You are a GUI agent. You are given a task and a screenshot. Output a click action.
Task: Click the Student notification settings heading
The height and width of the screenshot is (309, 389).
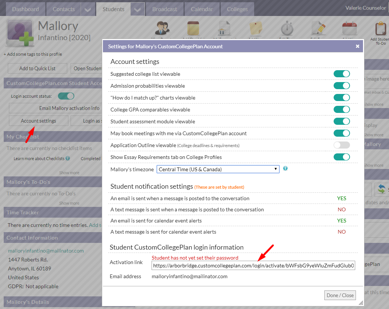(x=152, y=186)
